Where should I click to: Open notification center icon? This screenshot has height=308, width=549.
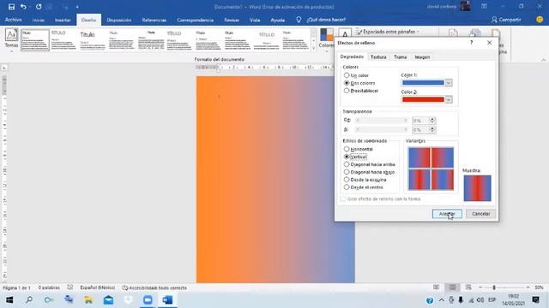tap(535, 300)
